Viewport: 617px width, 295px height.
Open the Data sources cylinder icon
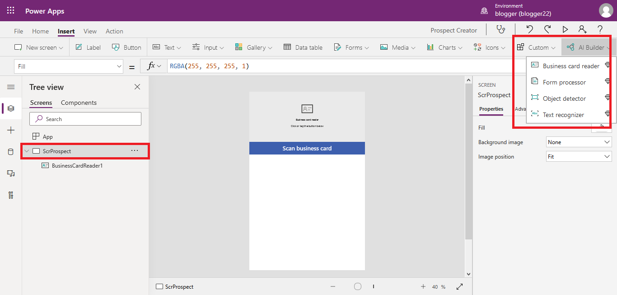(x=11, y=152)
